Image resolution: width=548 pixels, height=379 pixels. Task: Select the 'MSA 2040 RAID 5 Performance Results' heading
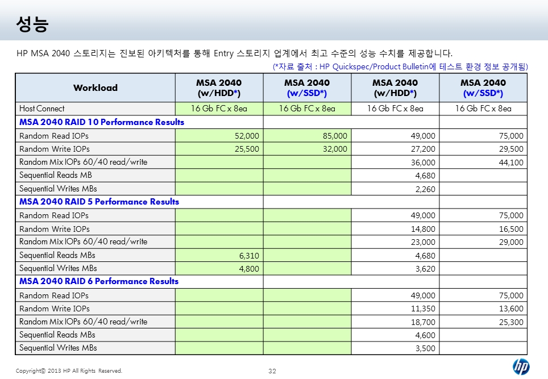pyautogui.click(x=99, y=202)
